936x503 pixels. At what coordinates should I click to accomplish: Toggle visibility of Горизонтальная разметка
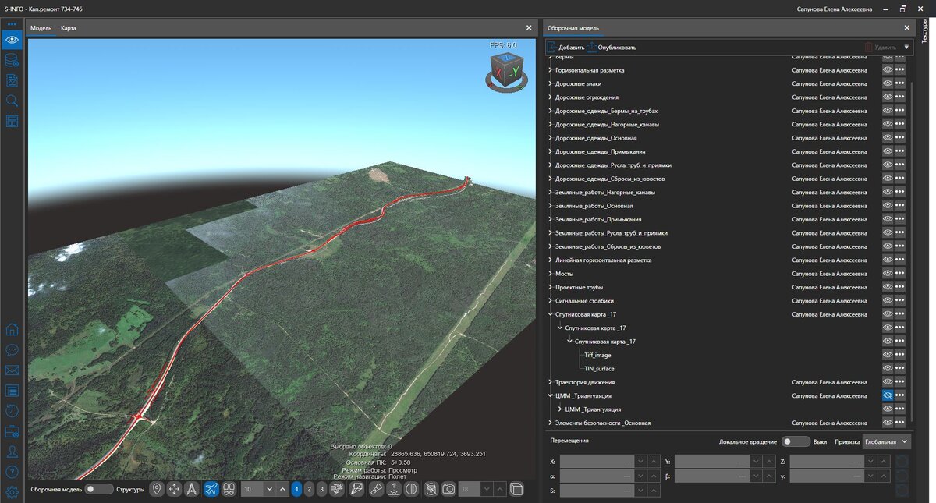coord(888,70)
